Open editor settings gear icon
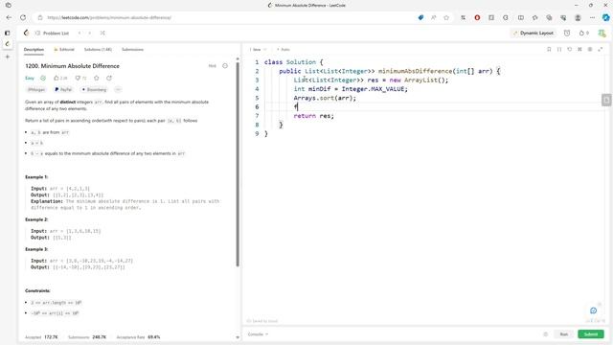 coord(590,49)
